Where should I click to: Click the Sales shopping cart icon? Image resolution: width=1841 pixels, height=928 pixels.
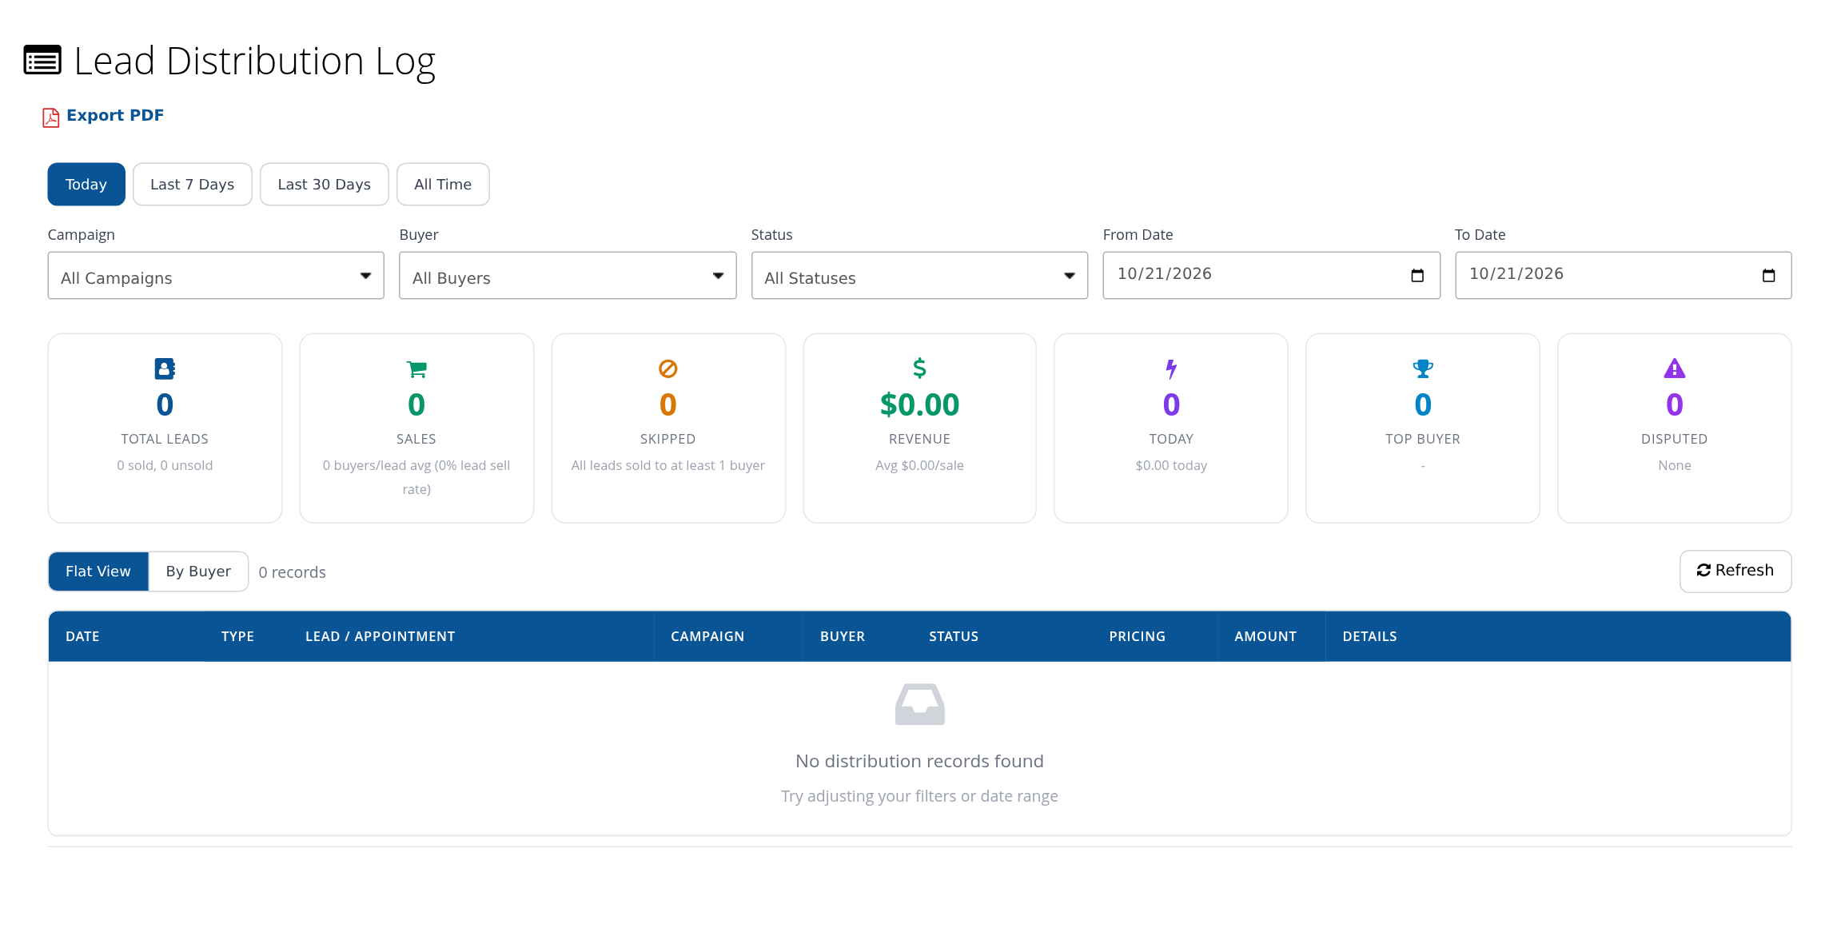pyautogui.click(x=416, y=368)
